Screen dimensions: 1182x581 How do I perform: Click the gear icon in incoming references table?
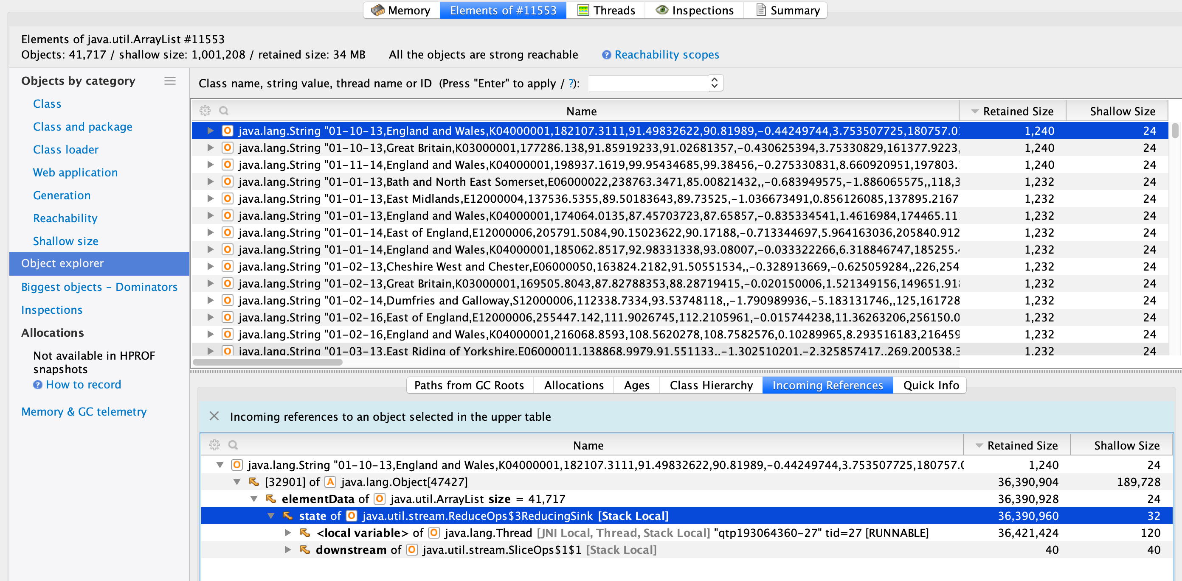214,445
